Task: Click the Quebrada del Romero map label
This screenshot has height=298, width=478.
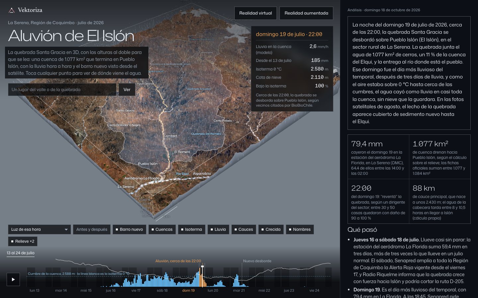Action: coord(206,134)
